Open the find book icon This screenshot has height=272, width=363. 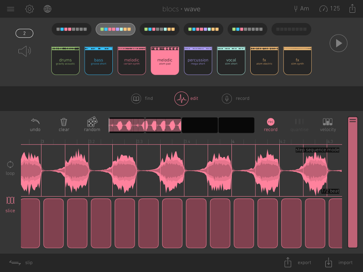(136, 98)
